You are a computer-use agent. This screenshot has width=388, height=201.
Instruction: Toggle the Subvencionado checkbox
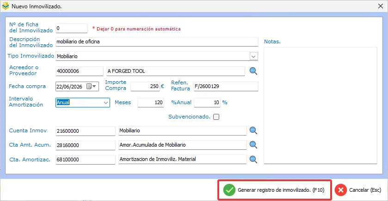point(216,117)
